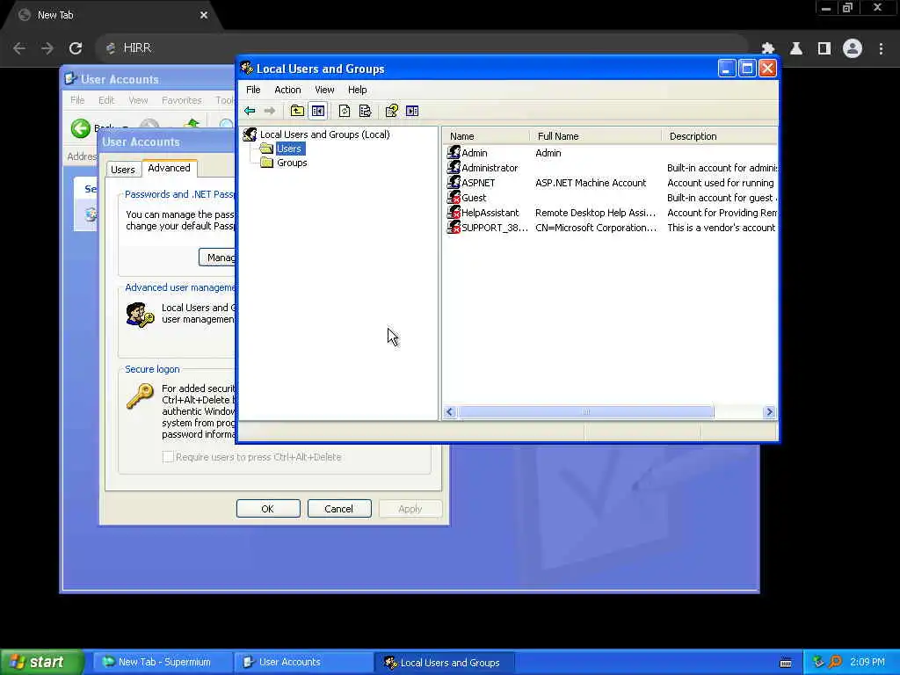
Task: Tick Require users to press Ctrl+Alt+Delete checkbox
Action: 168,457
